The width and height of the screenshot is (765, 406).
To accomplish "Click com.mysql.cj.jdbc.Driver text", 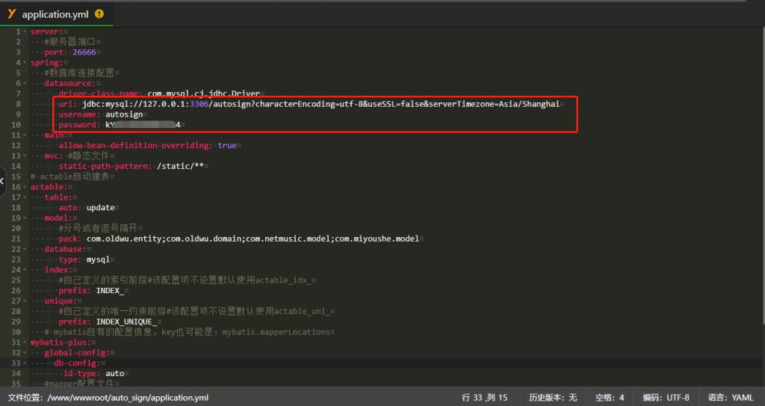I will click(203, 93).
